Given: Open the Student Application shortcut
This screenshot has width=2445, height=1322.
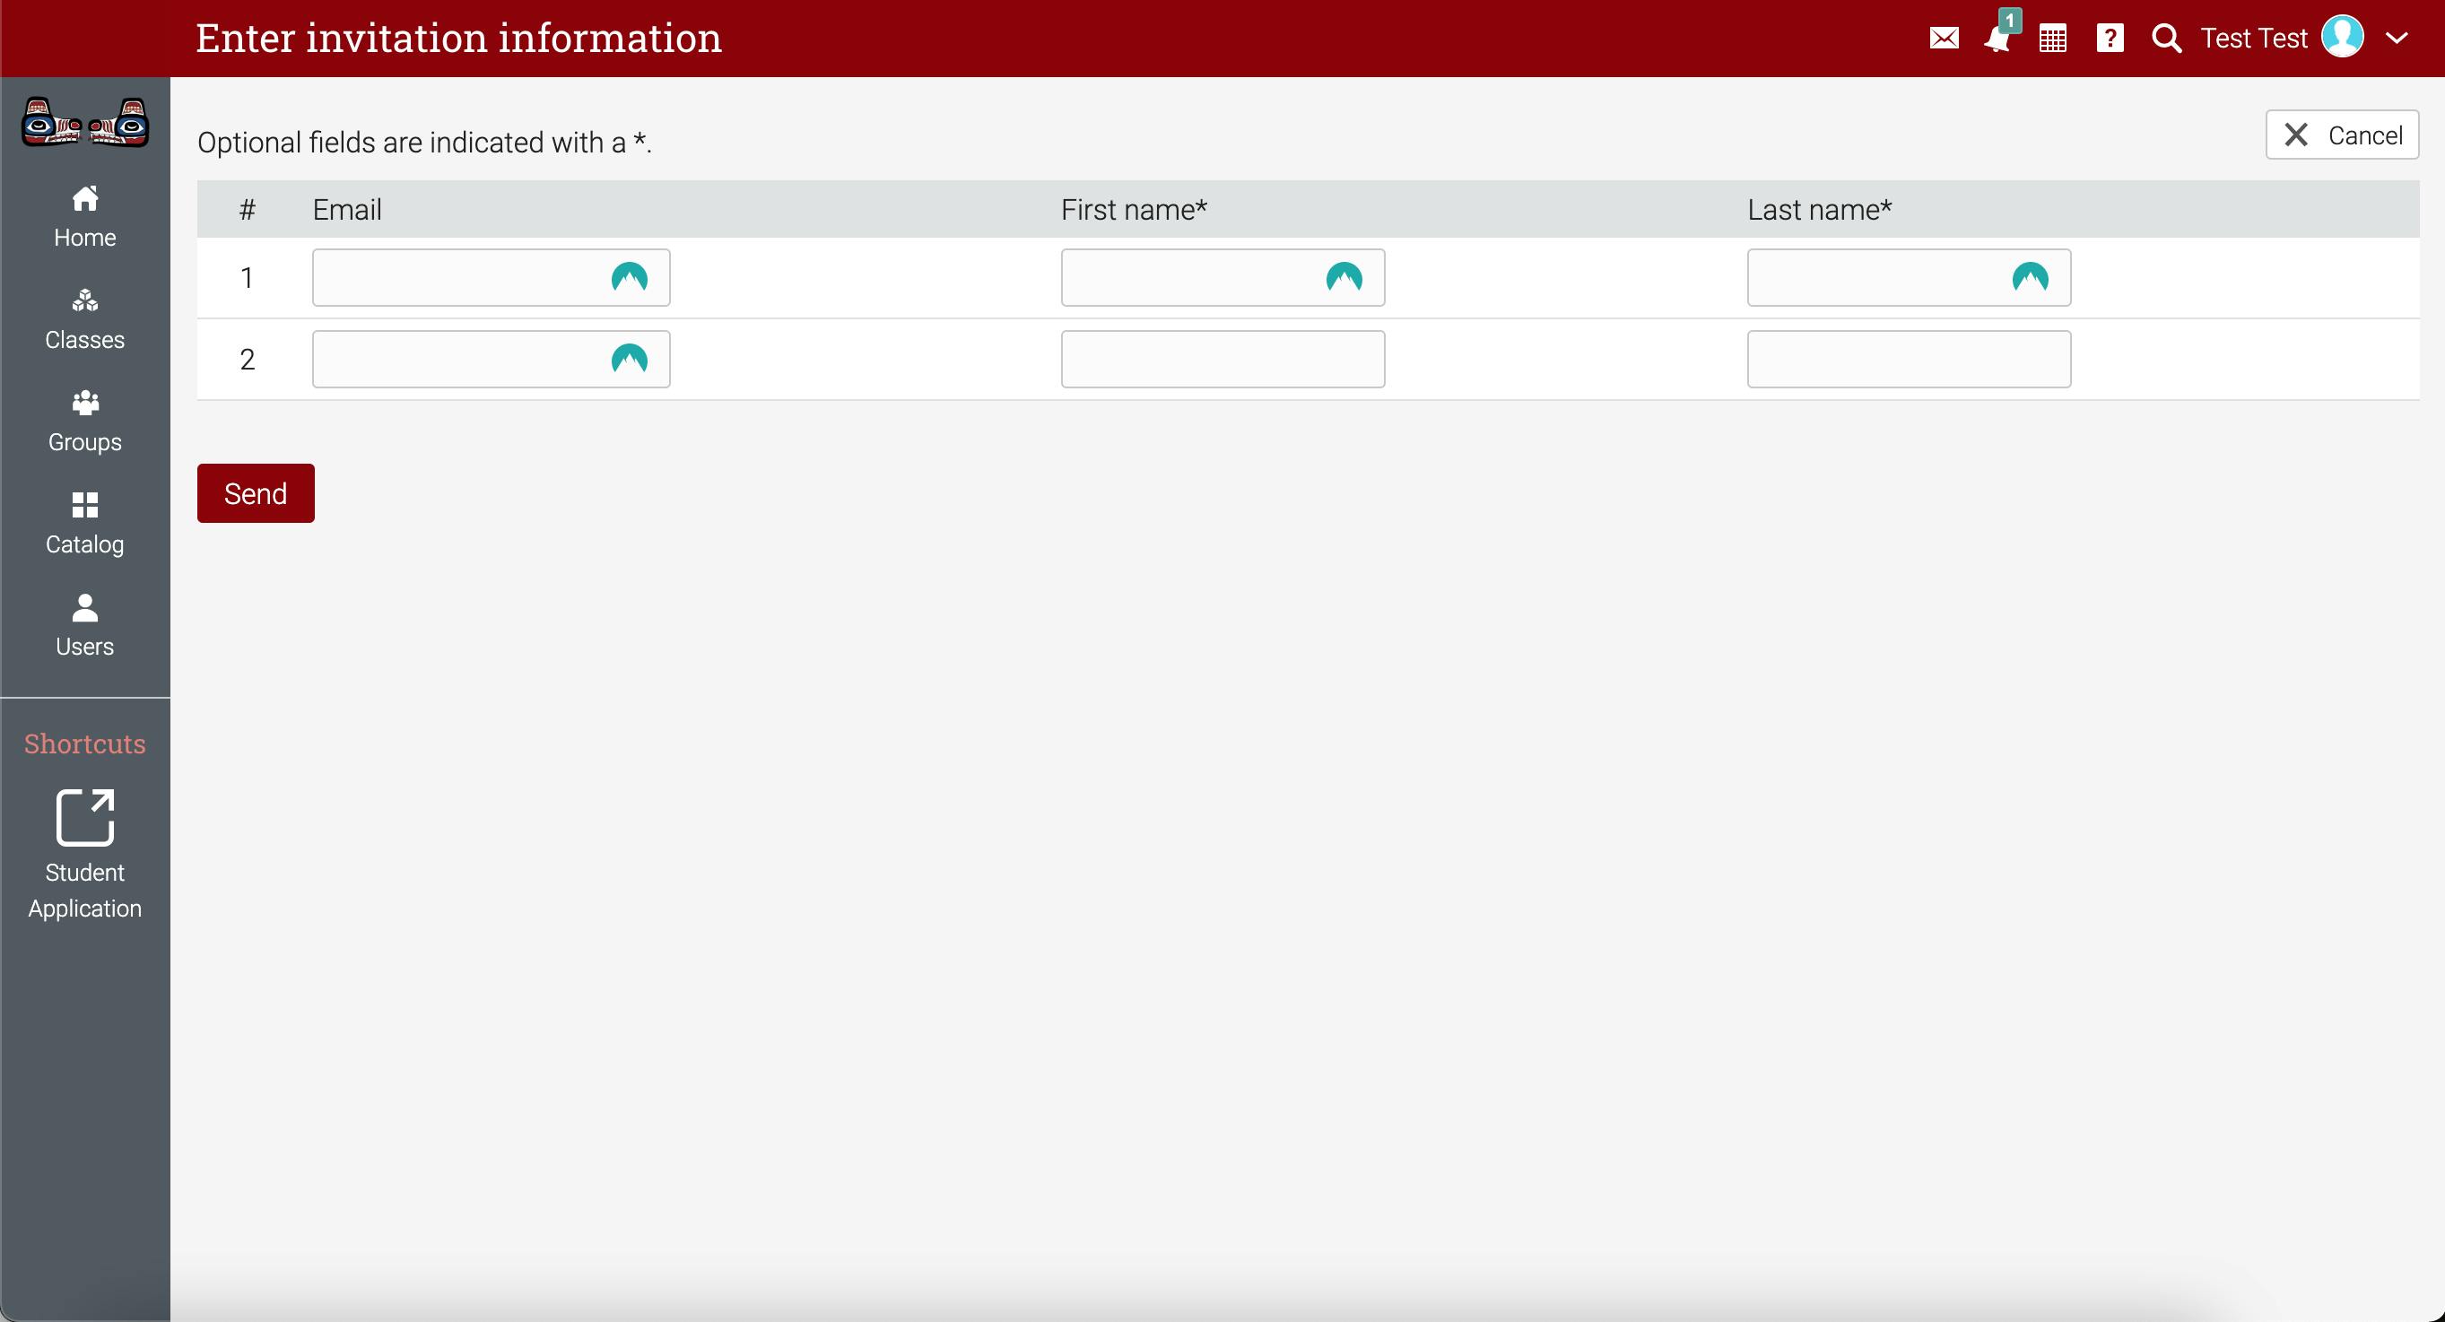Looking at the screenshot, I should coord(85,854).
